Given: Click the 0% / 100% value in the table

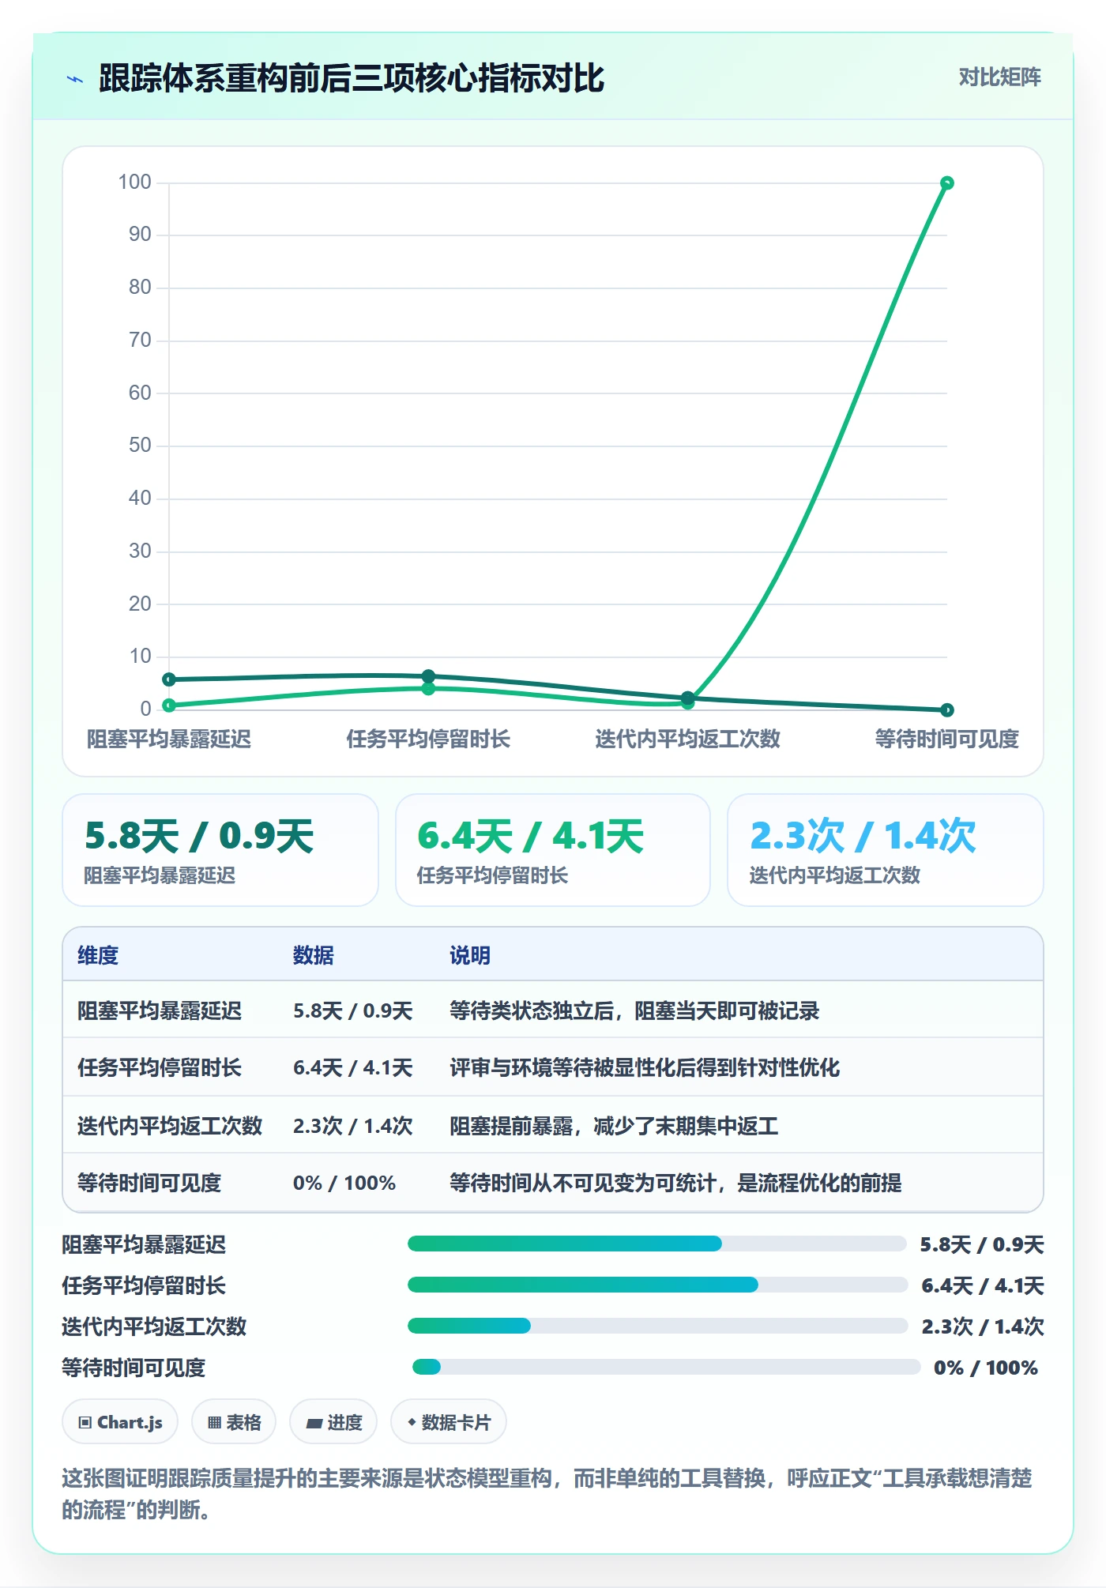Looking at the screenshot, I should tap(344, 1183).
